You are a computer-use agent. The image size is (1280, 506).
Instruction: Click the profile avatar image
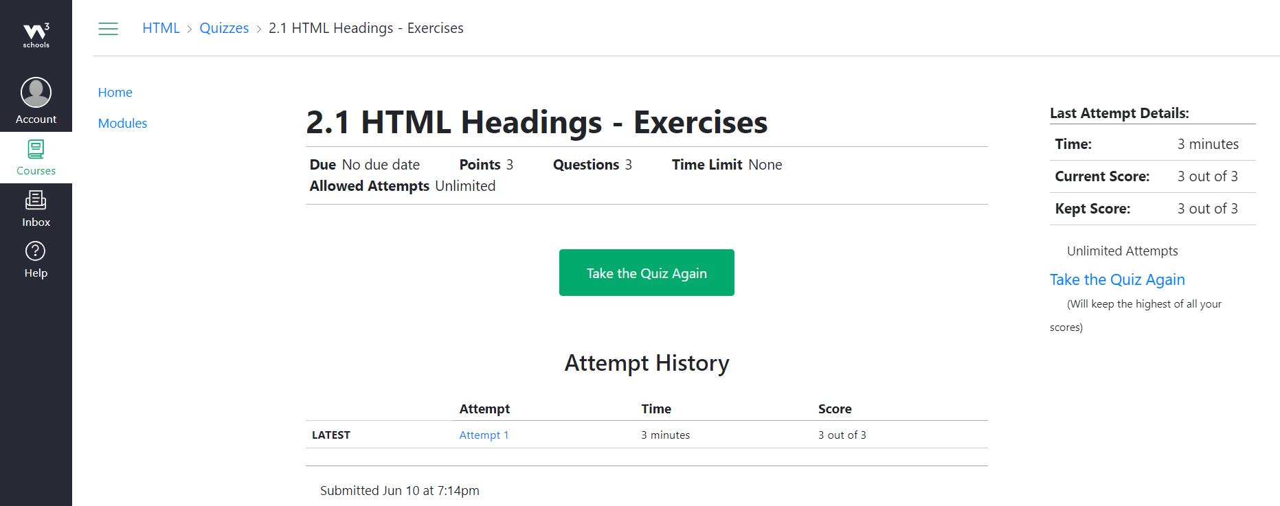[x=35, y=91]
